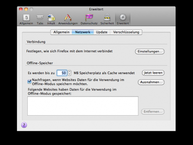
Task: Switch to the Verschlüsselung sub-tab
Action: tap(126, 32)
